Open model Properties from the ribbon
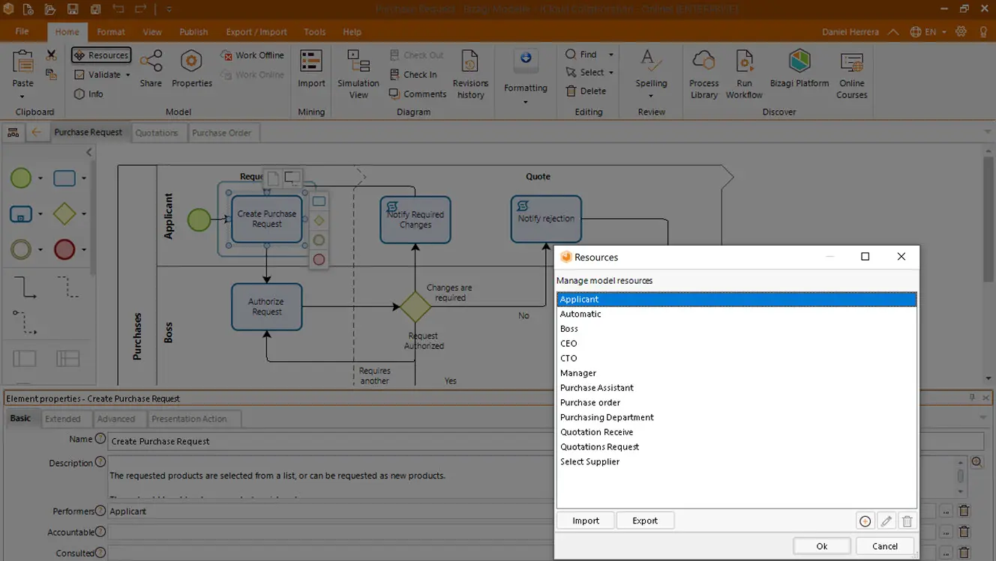 click(x=192, y=68)
